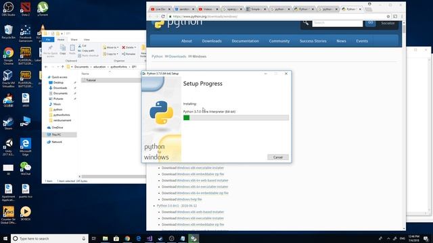Open Desktop in Explorer sidebar
This screenshot has width=433, height=243.
point(58,82)
